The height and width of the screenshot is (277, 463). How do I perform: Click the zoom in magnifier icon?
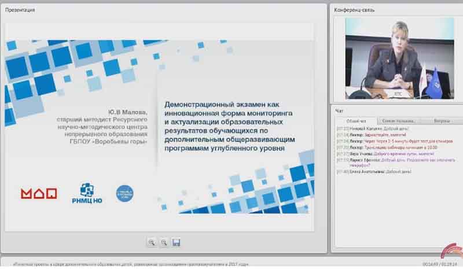click(151, 242)
